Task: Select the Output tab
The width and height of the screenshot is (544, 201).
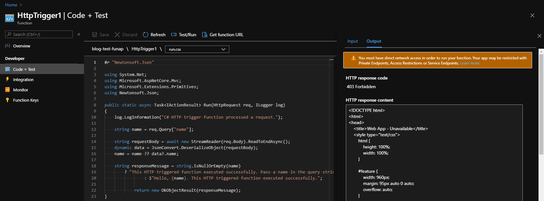Action: tap(374, 41)
